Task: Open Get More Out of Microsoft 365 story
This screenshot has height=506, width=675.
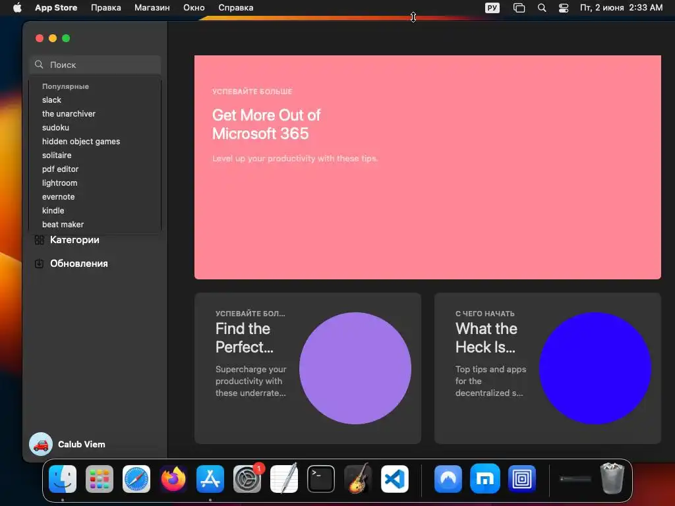Action: (427, 167)
